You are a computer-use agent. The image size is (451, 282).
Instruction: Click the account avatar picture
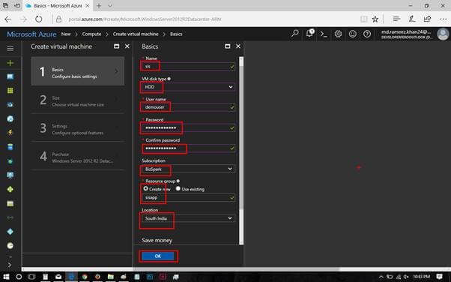pos(443,34)
